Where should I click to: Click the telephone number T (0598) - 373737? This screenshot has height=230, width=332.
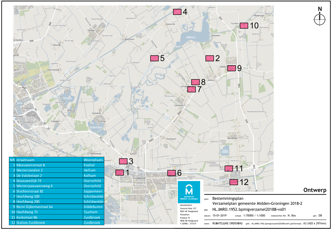(188, 224)
